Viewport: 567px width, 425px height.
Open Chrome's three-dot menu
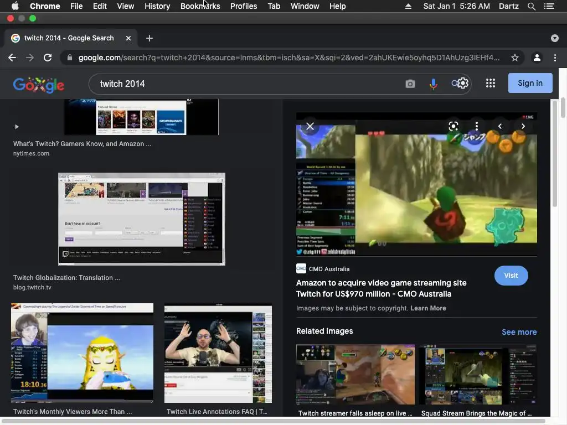click(x=555, y=58)
